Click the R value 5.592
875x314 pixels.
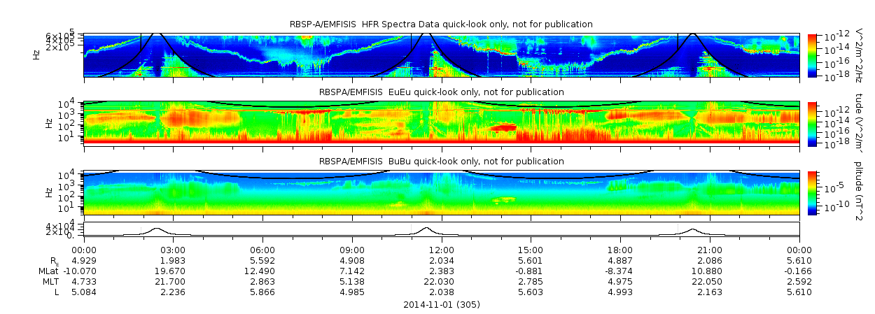click(262, 262)
